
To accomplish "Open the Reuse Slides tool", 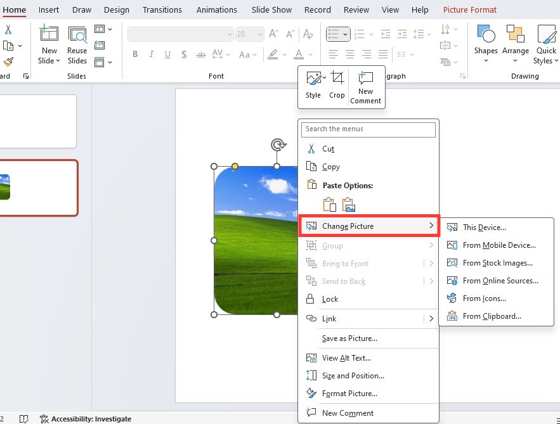I will click(x=77, y=46).
